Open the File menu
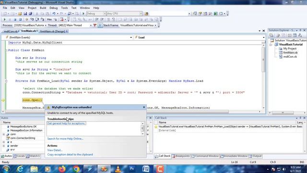This screenshot has width=307, height=173. [x=5, y=8]
